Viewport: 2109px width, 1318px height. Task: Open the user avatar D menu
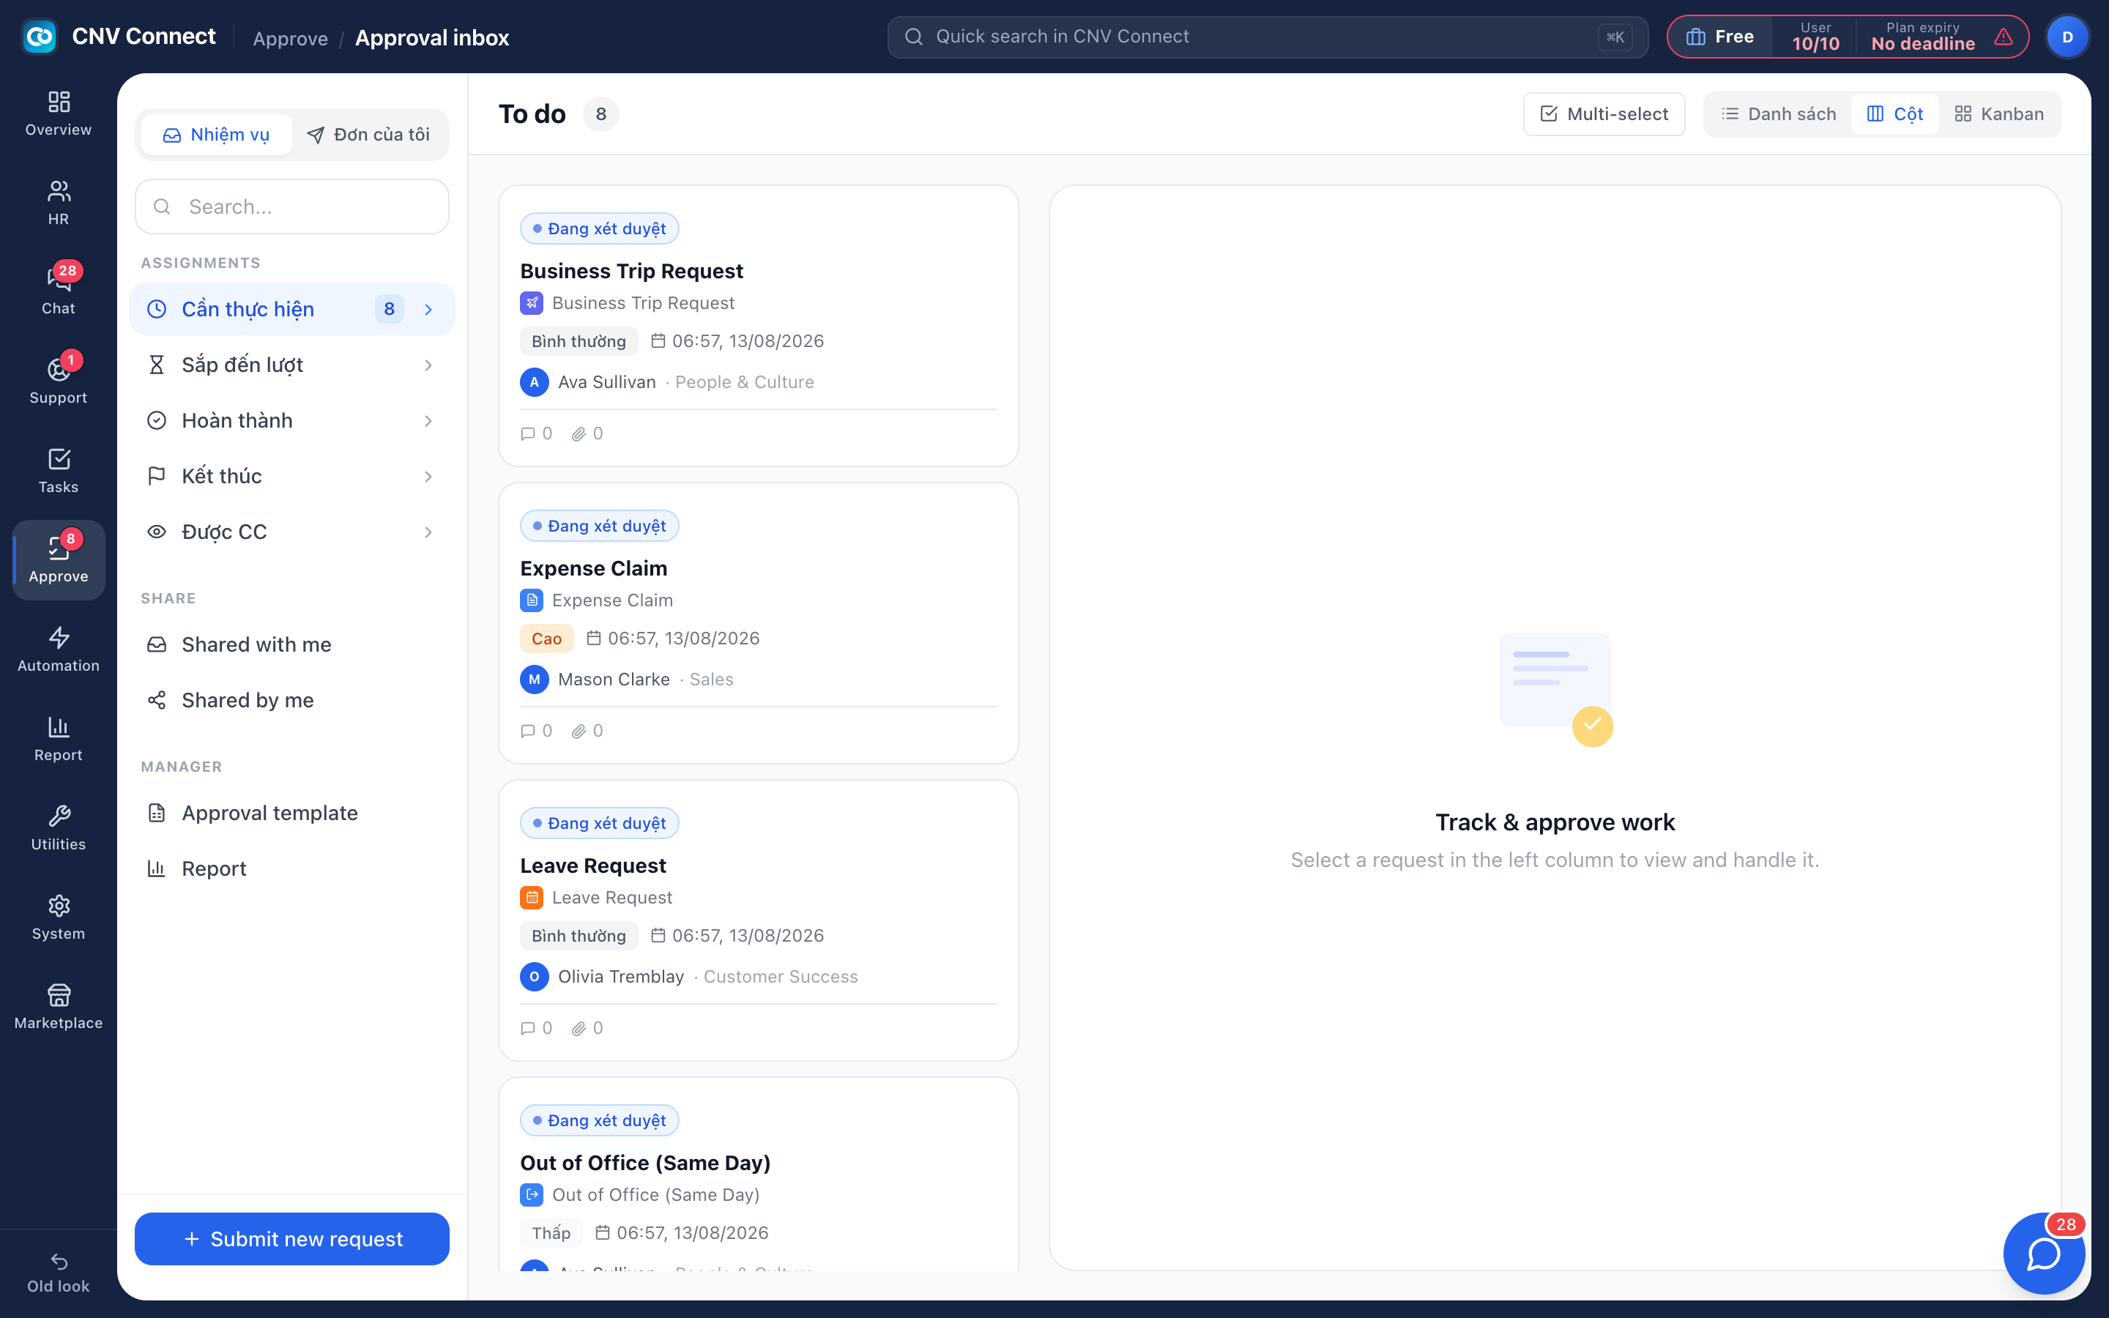click(x=2067, y=37)
